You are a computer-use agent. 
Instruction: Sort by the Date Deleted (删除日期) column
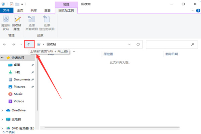171,54
